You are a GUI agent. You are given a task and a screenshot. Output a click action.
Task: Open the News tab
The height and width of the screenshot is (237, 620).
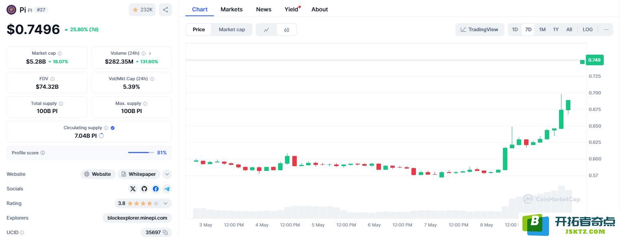(x=263, y=9)
